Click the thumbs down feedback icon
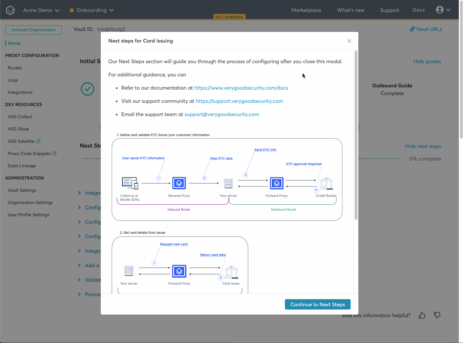Image resolution: width=463 pixels, height=343 pixels. (x=437, y=315)
